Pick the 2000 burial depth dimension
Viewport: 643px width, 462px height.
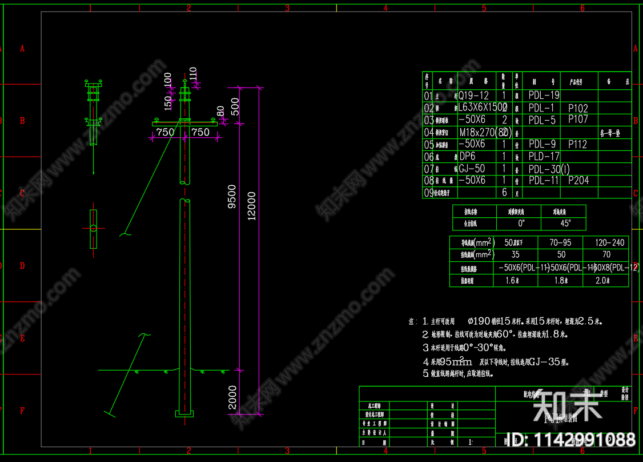pyautogui.click(x=232, y=397)
